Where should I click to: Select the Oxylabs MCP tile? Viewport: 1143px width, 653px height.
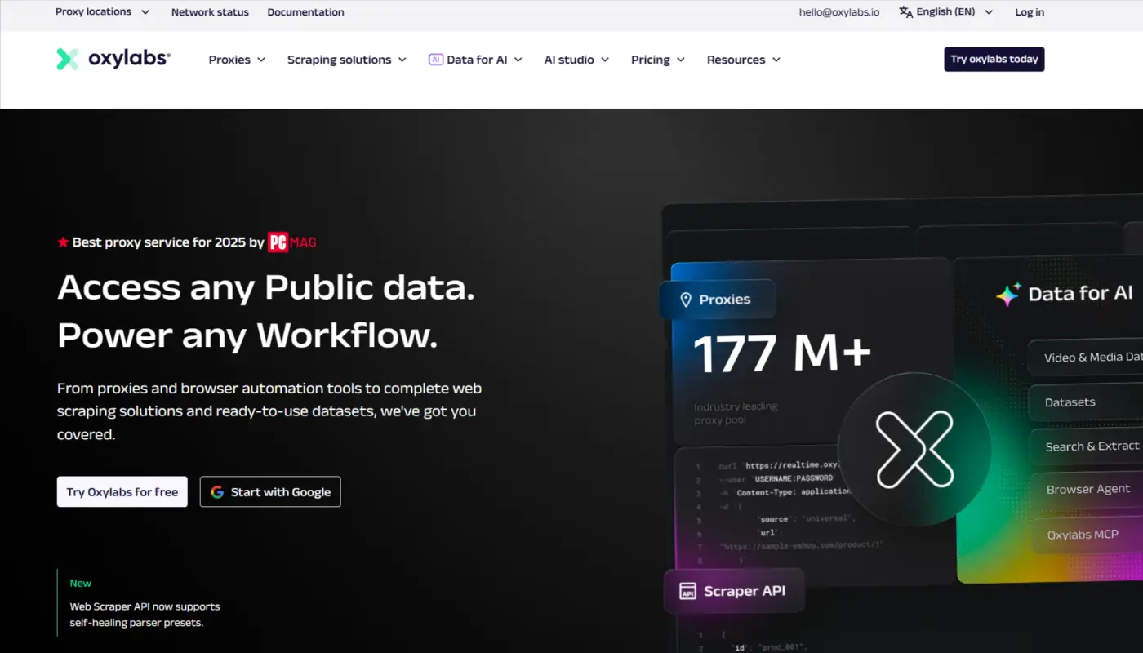1083,534
